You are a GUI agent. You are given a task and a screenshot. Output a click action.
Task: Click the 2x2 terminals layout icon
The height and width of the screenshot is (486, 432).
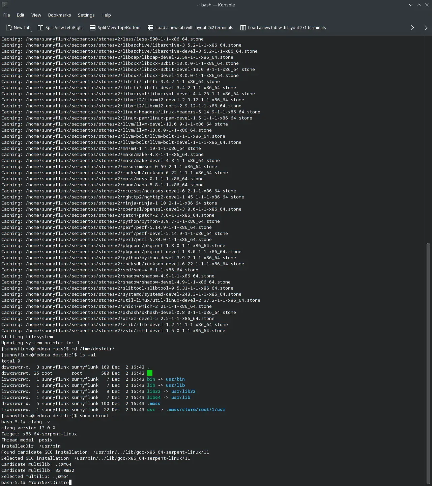[x=150, y=28]
